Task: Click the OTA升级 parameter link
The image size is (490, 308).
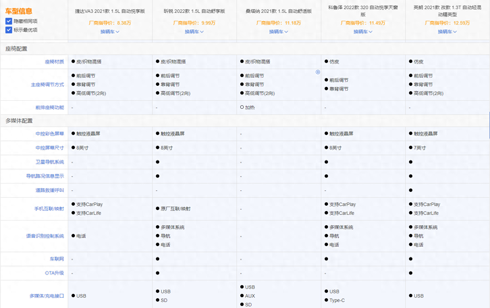Action: pyautogui.click(x=54, y=273)
